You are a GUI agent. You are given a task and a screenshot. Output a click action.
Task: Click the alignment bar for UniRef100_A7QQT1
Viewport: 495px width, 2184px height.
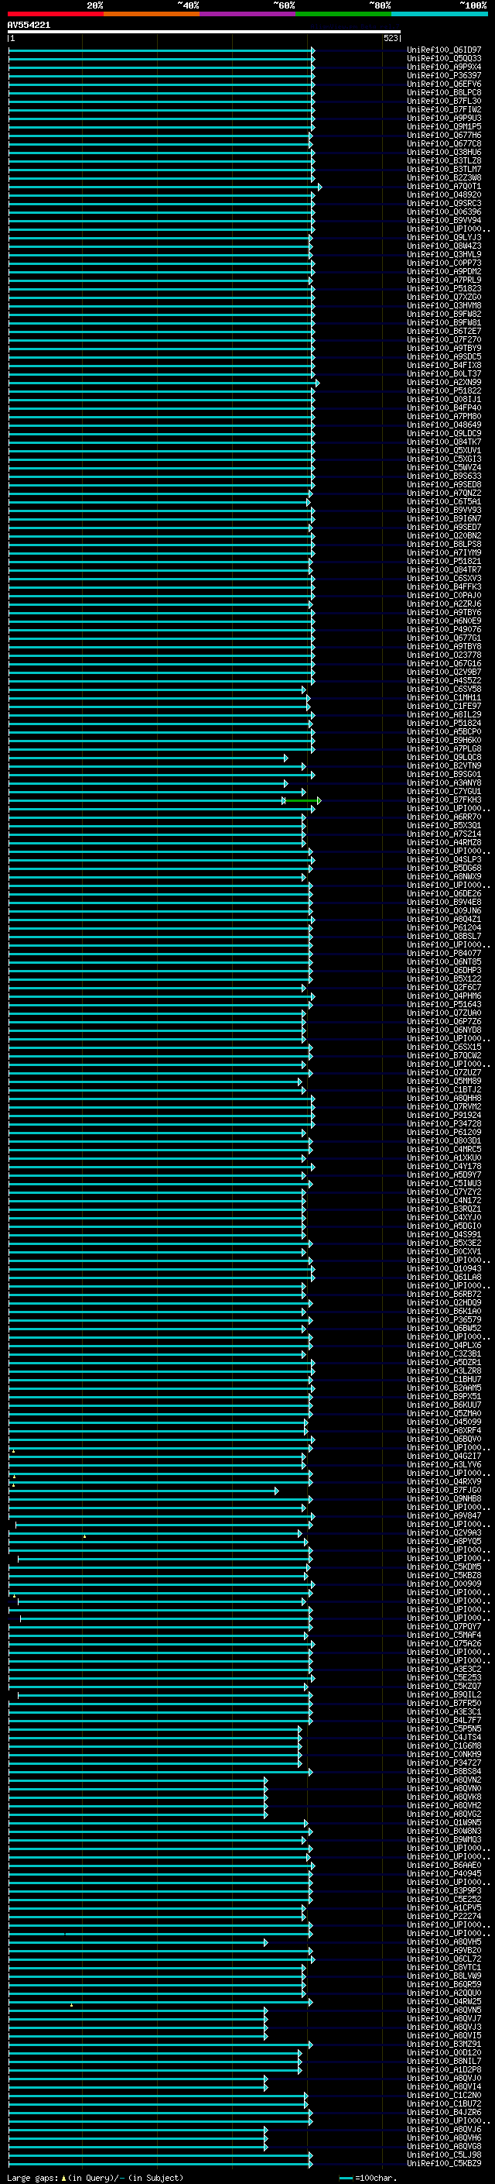click(x=164, y=187)
